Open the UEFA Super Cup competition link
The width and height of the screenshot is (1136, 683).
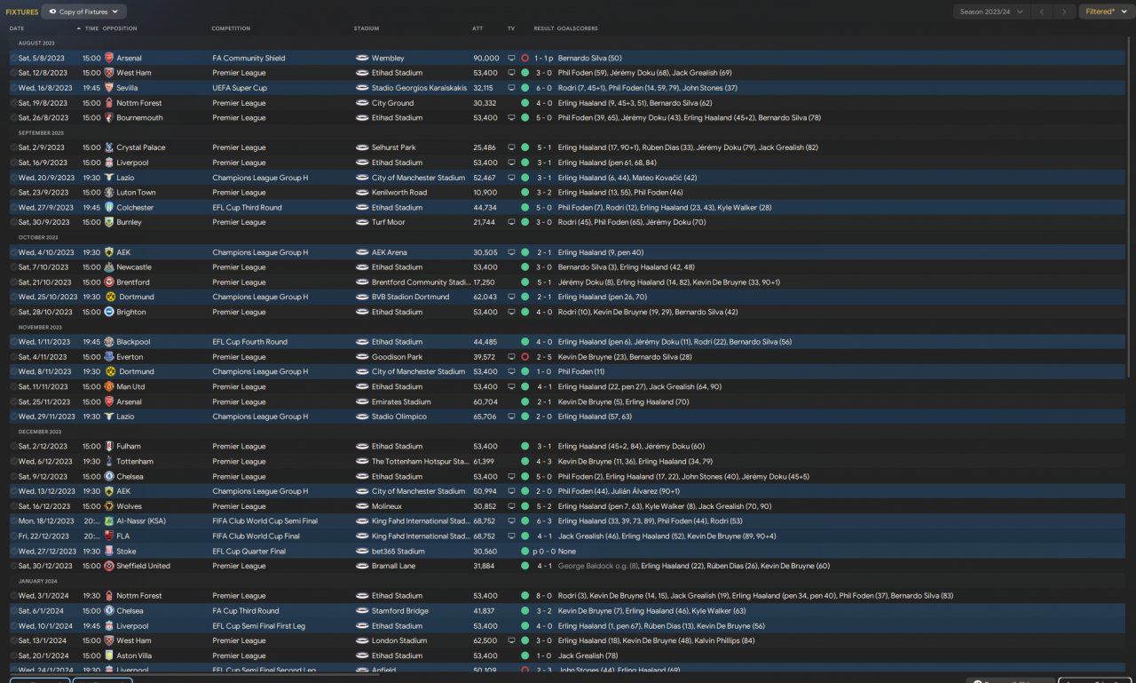click(x=240, y=88)
